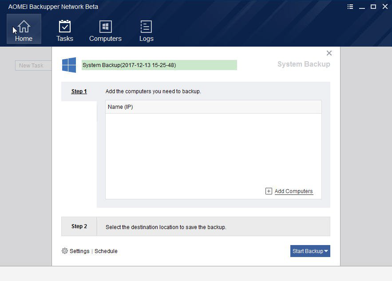Close the System Backup dialog
Viewport: 392px width, 281px height.
point(329,53)
